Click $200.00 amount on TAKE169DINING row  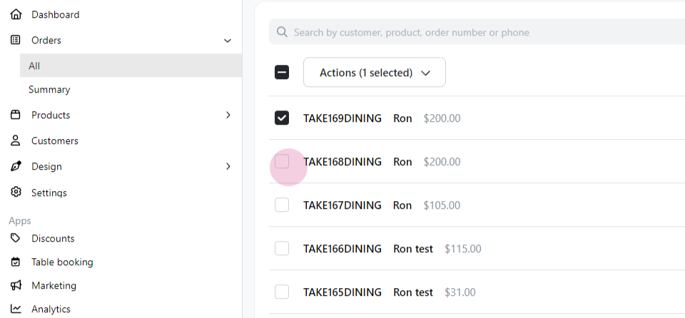[442, 118]
